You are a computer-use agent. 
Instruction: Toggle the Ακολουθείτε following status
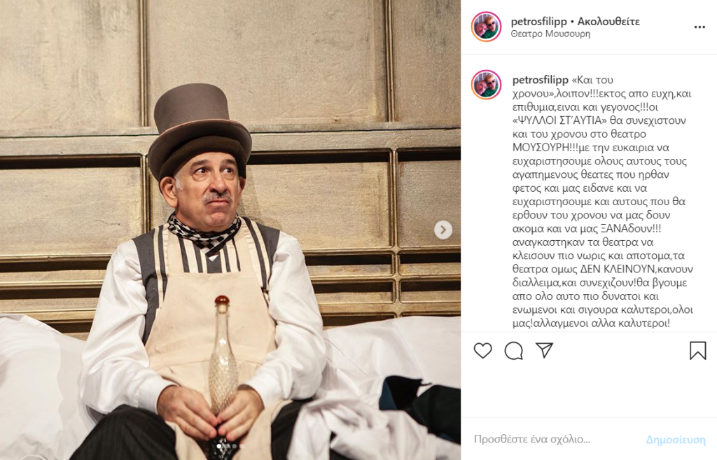coord(608,22)
